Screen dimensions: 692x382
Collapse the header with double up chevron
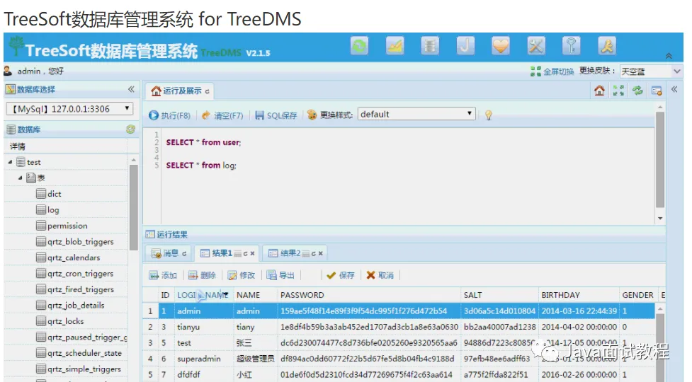[x=669, y=56]
